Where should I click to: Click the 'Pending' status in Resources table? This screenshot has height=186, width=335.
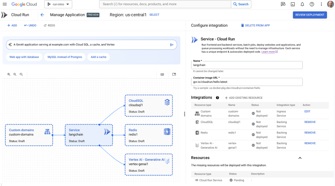point(237,180)
